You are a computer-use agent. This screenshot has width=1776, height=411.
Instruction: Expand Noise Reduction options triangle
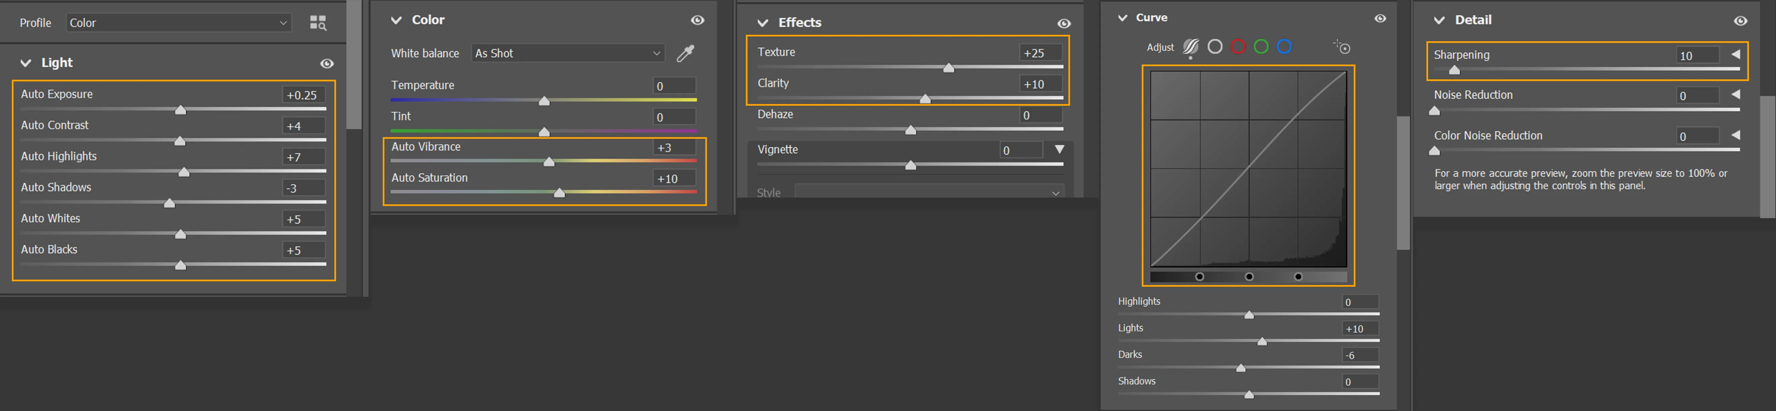(x=1735, y=94)
